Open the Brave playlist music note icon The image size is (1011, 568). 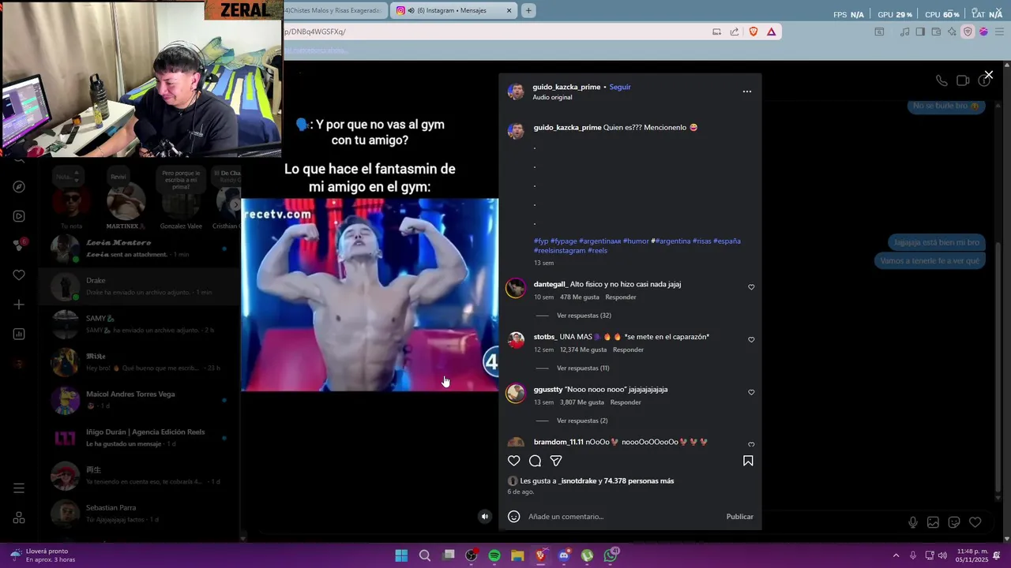click(905, 32)
